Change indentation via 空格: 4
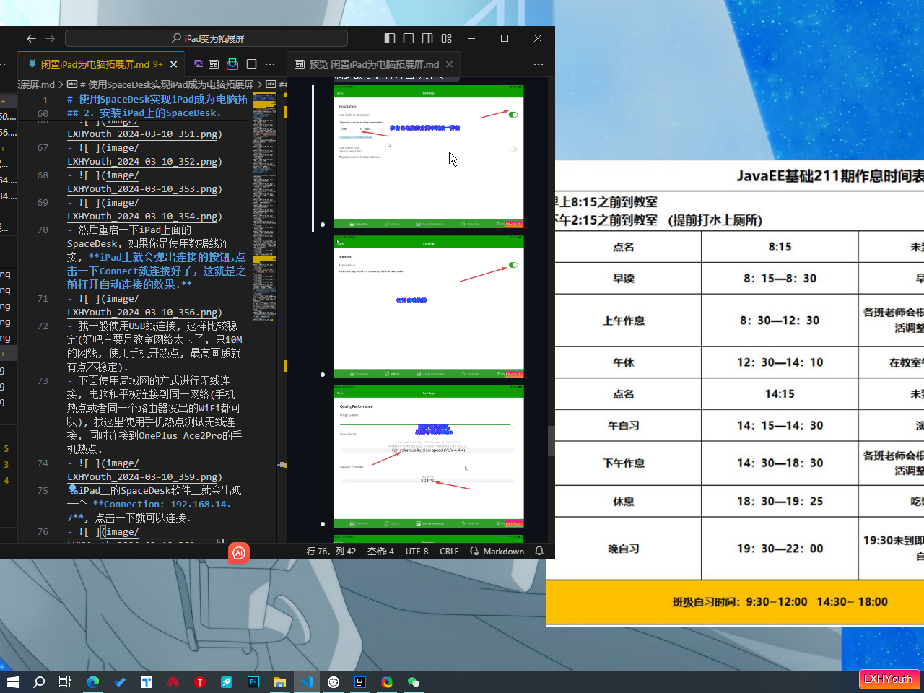Viewport: 924px width, 693px height. [x=380, y=551]
